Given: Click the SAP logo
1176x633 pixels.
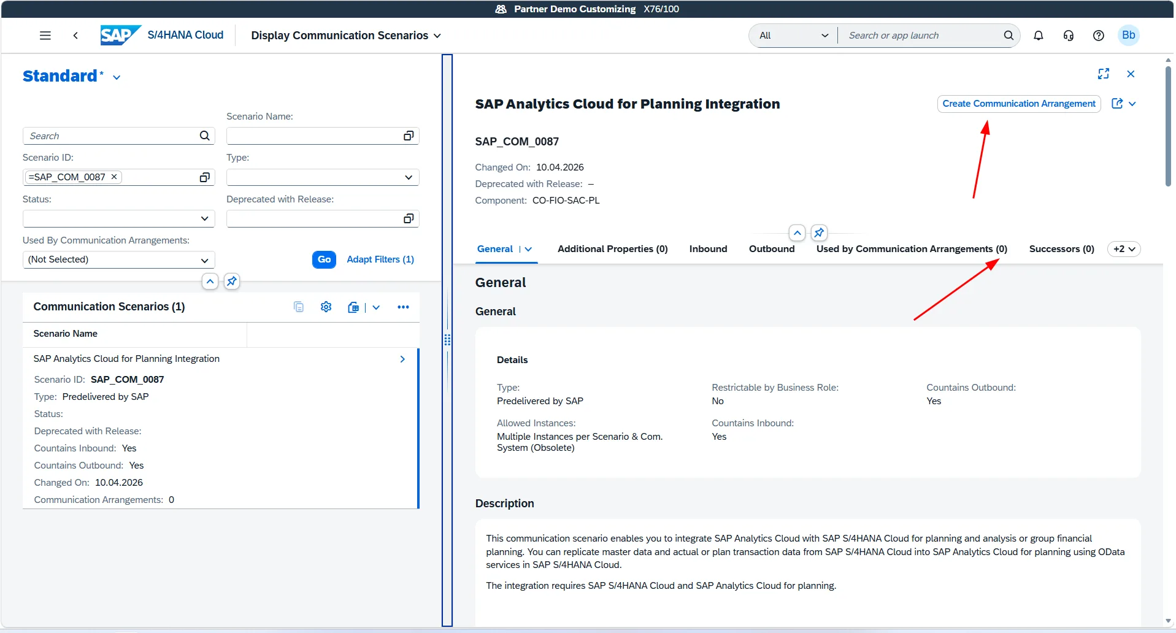Looking at the screenshot, I should [x=120, y=35].
